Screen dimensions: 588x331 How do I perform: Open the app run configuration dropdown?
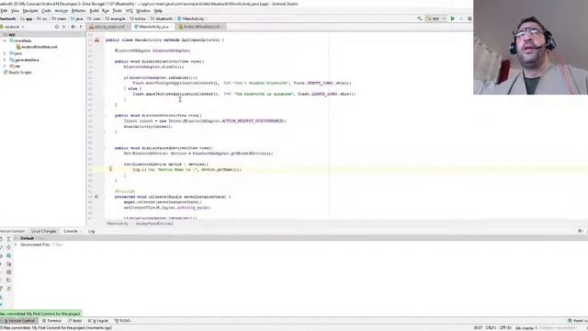(435, 18)
